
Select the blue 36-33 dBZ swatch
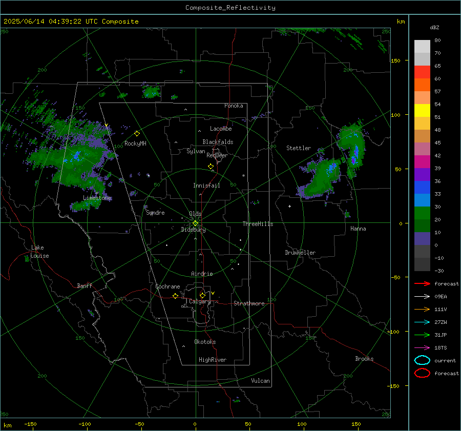pyautogui.click(x=422, y=187)
